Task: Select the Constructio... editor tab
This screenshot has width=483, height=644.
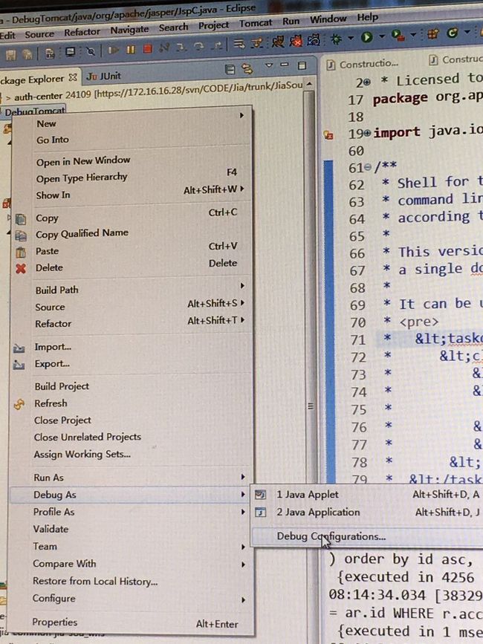Action: click(363, 64)
